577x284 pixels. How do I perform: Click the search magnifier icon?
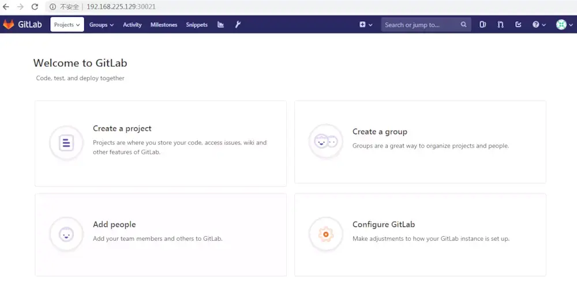coord(463,25)
